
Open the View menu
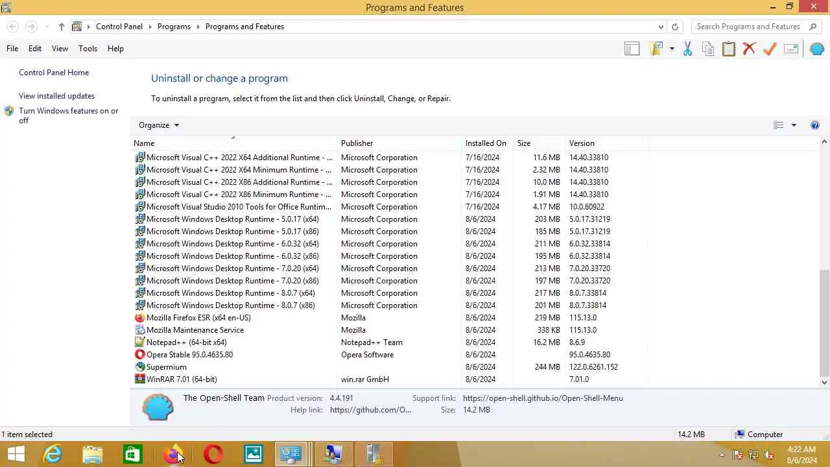tap(60, 49)
